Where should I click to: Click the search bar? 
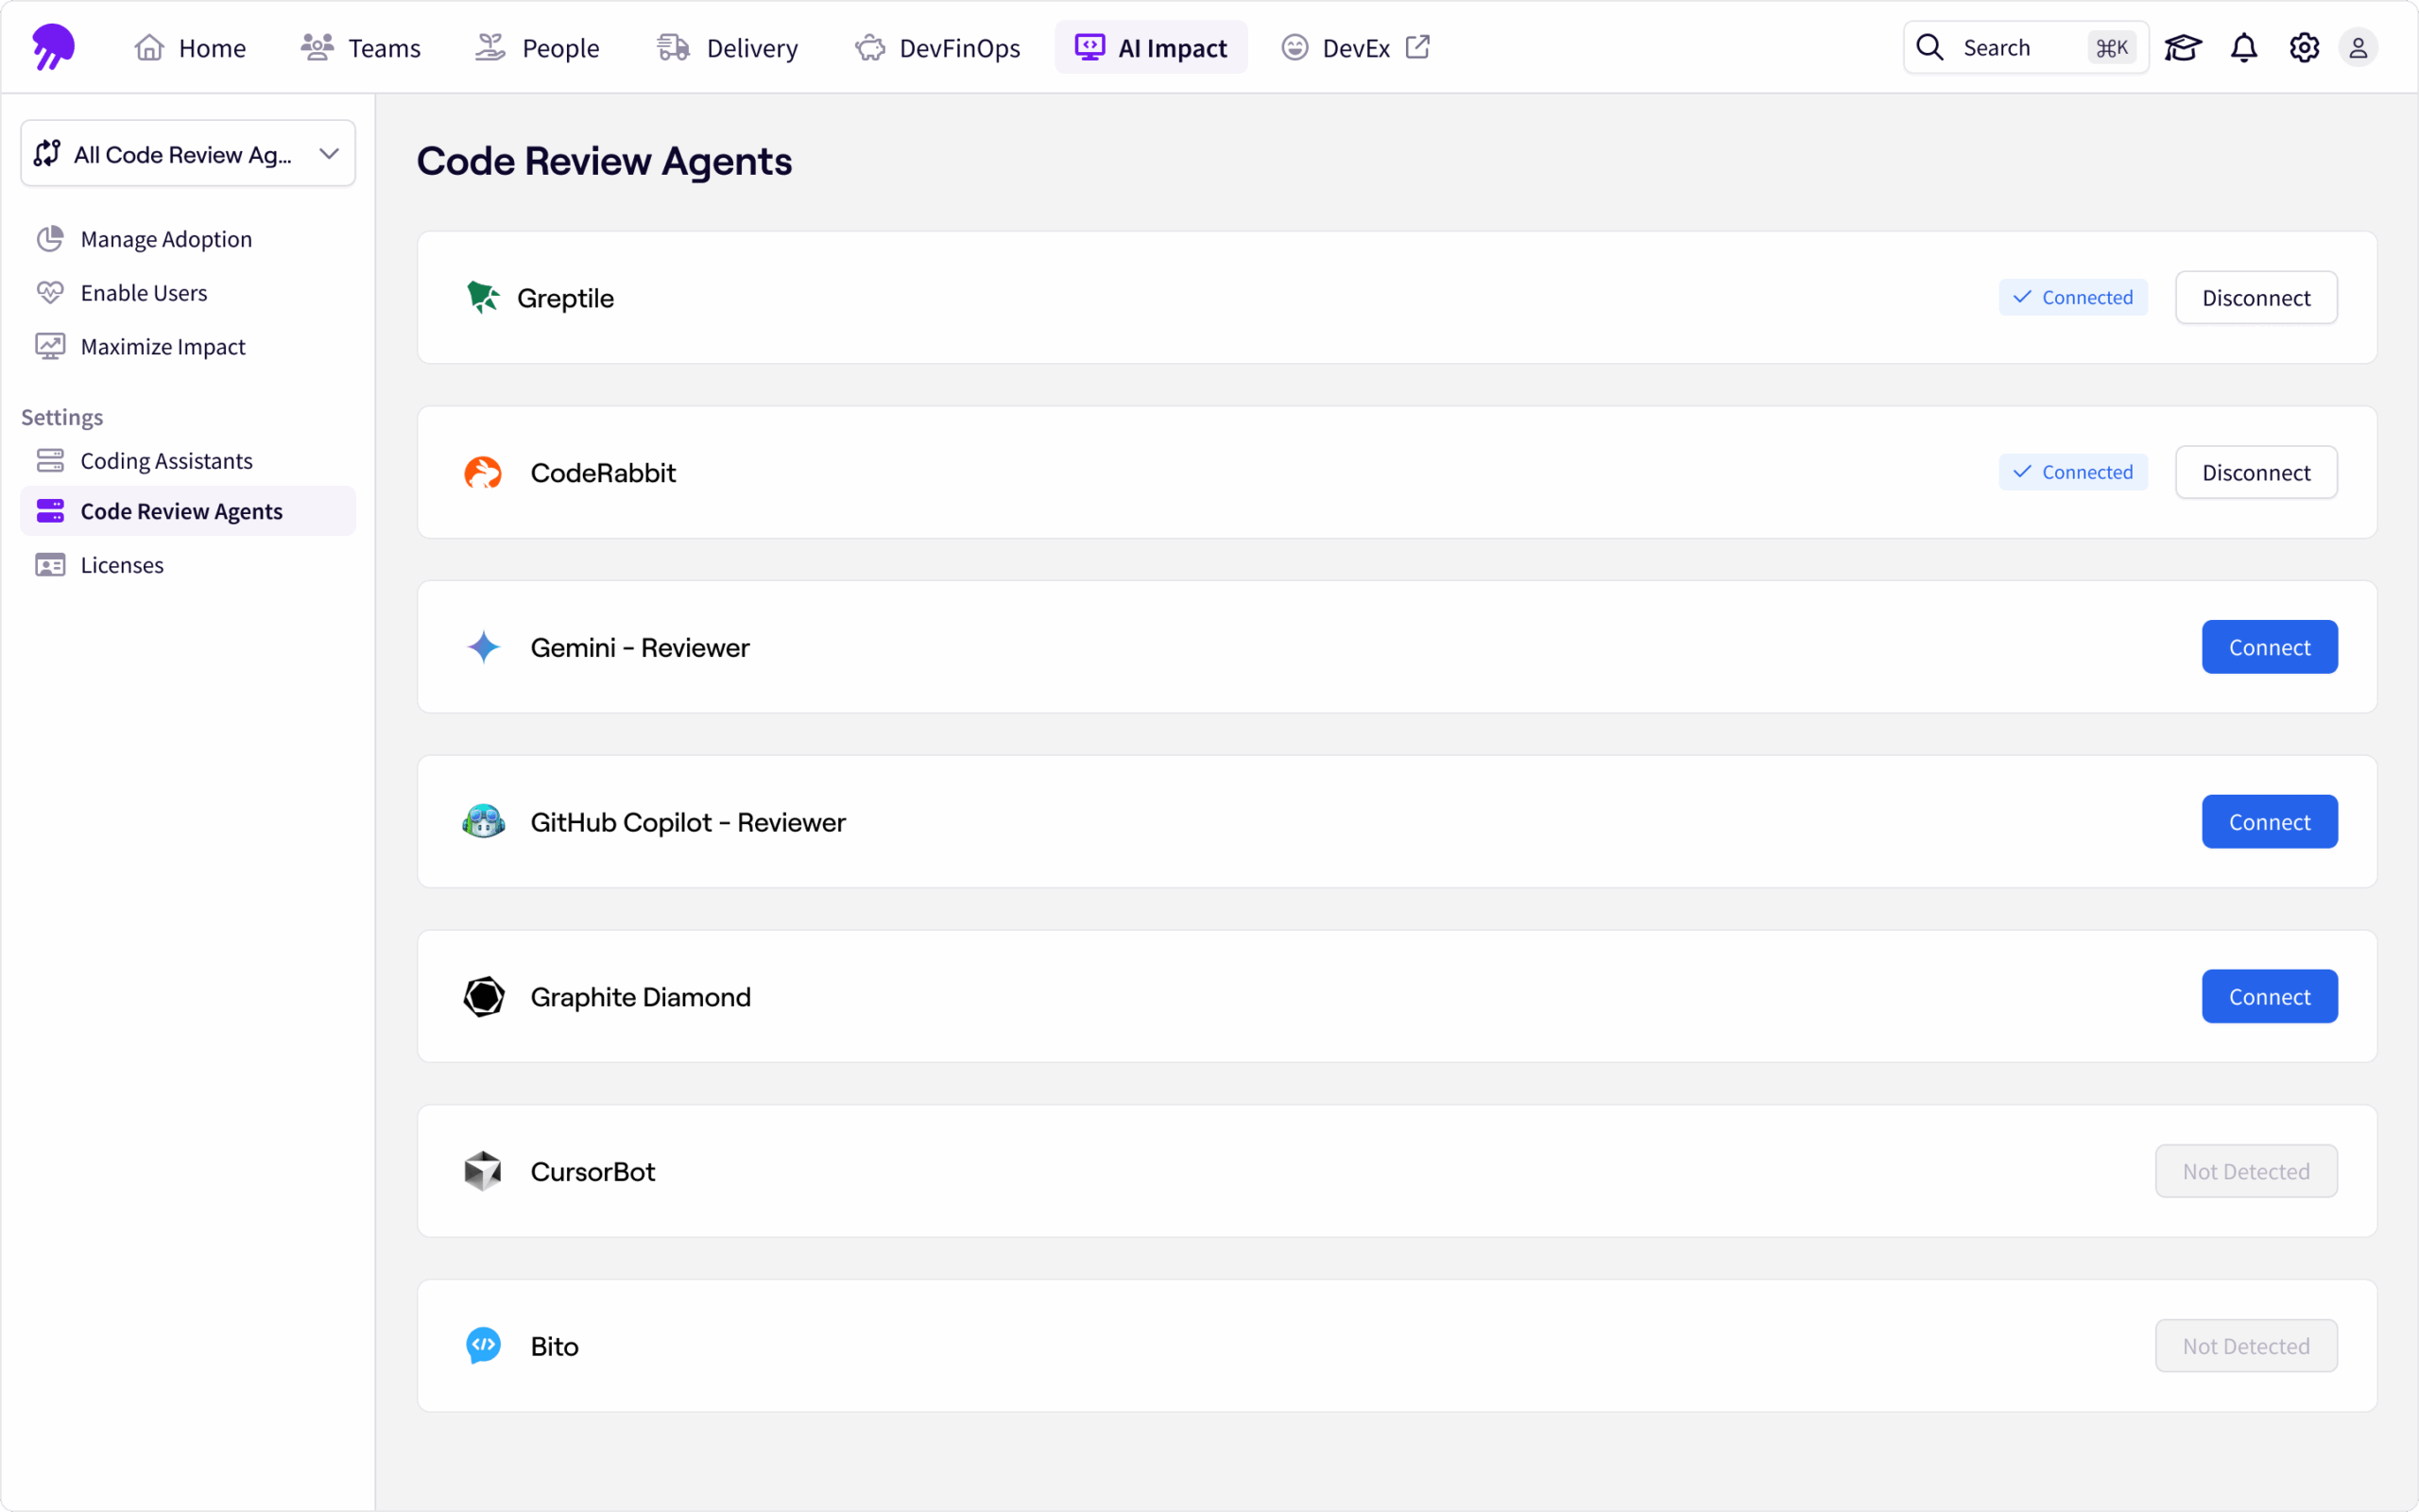[2021, 47]
